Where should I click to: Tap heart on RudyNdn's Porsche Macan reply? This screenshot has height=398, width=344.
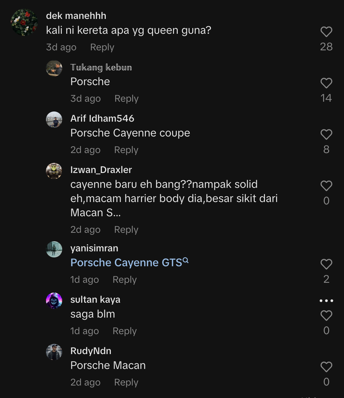(326, 367)
